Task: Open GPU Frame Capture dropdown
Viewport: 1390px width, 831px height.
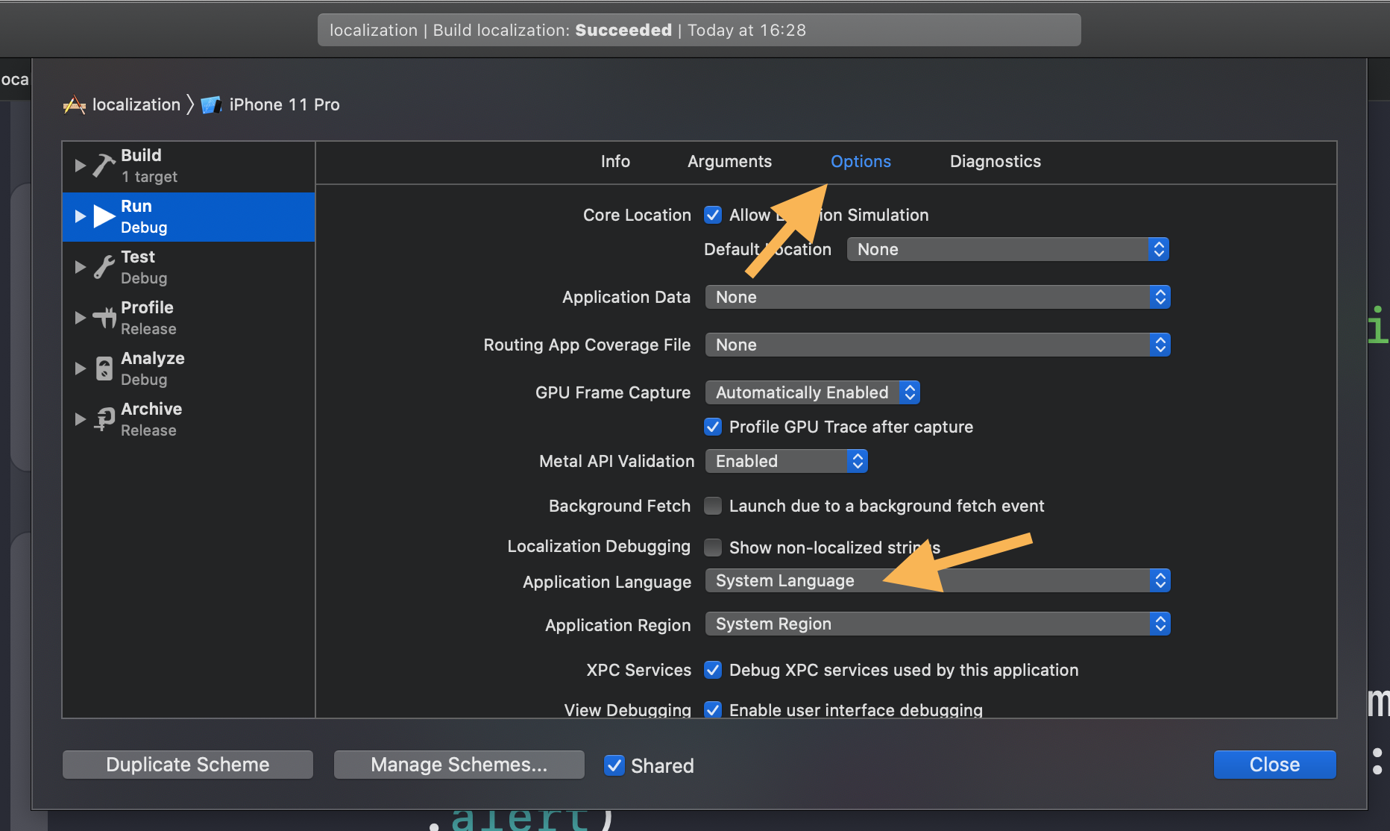Action: coord(812,392)
